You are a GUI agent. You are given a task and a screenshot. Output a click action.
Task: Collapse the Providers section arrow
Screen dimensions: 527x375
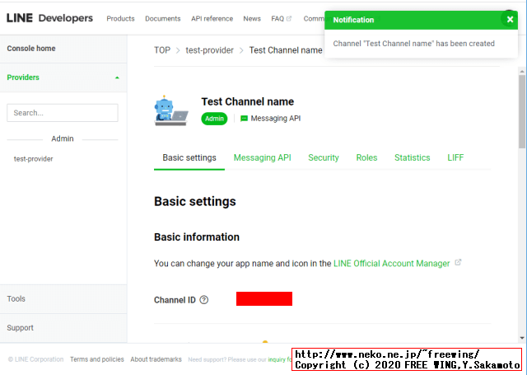click(x=117, y=77)
